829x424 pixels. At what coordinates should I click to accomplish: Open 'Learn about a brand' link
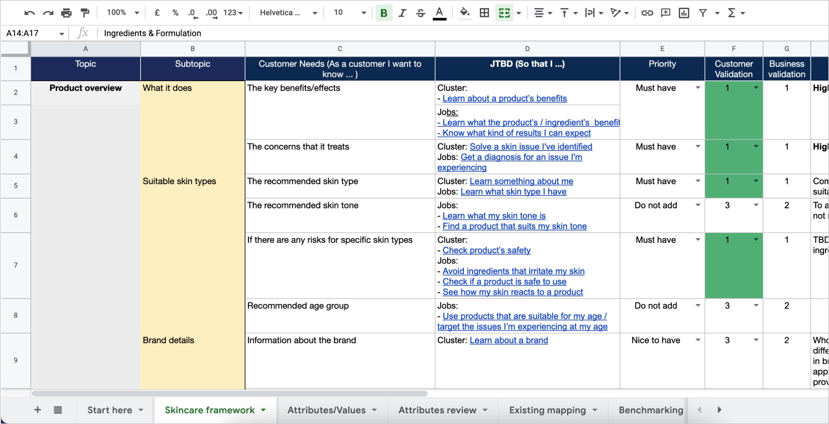[x=508, y=340]
